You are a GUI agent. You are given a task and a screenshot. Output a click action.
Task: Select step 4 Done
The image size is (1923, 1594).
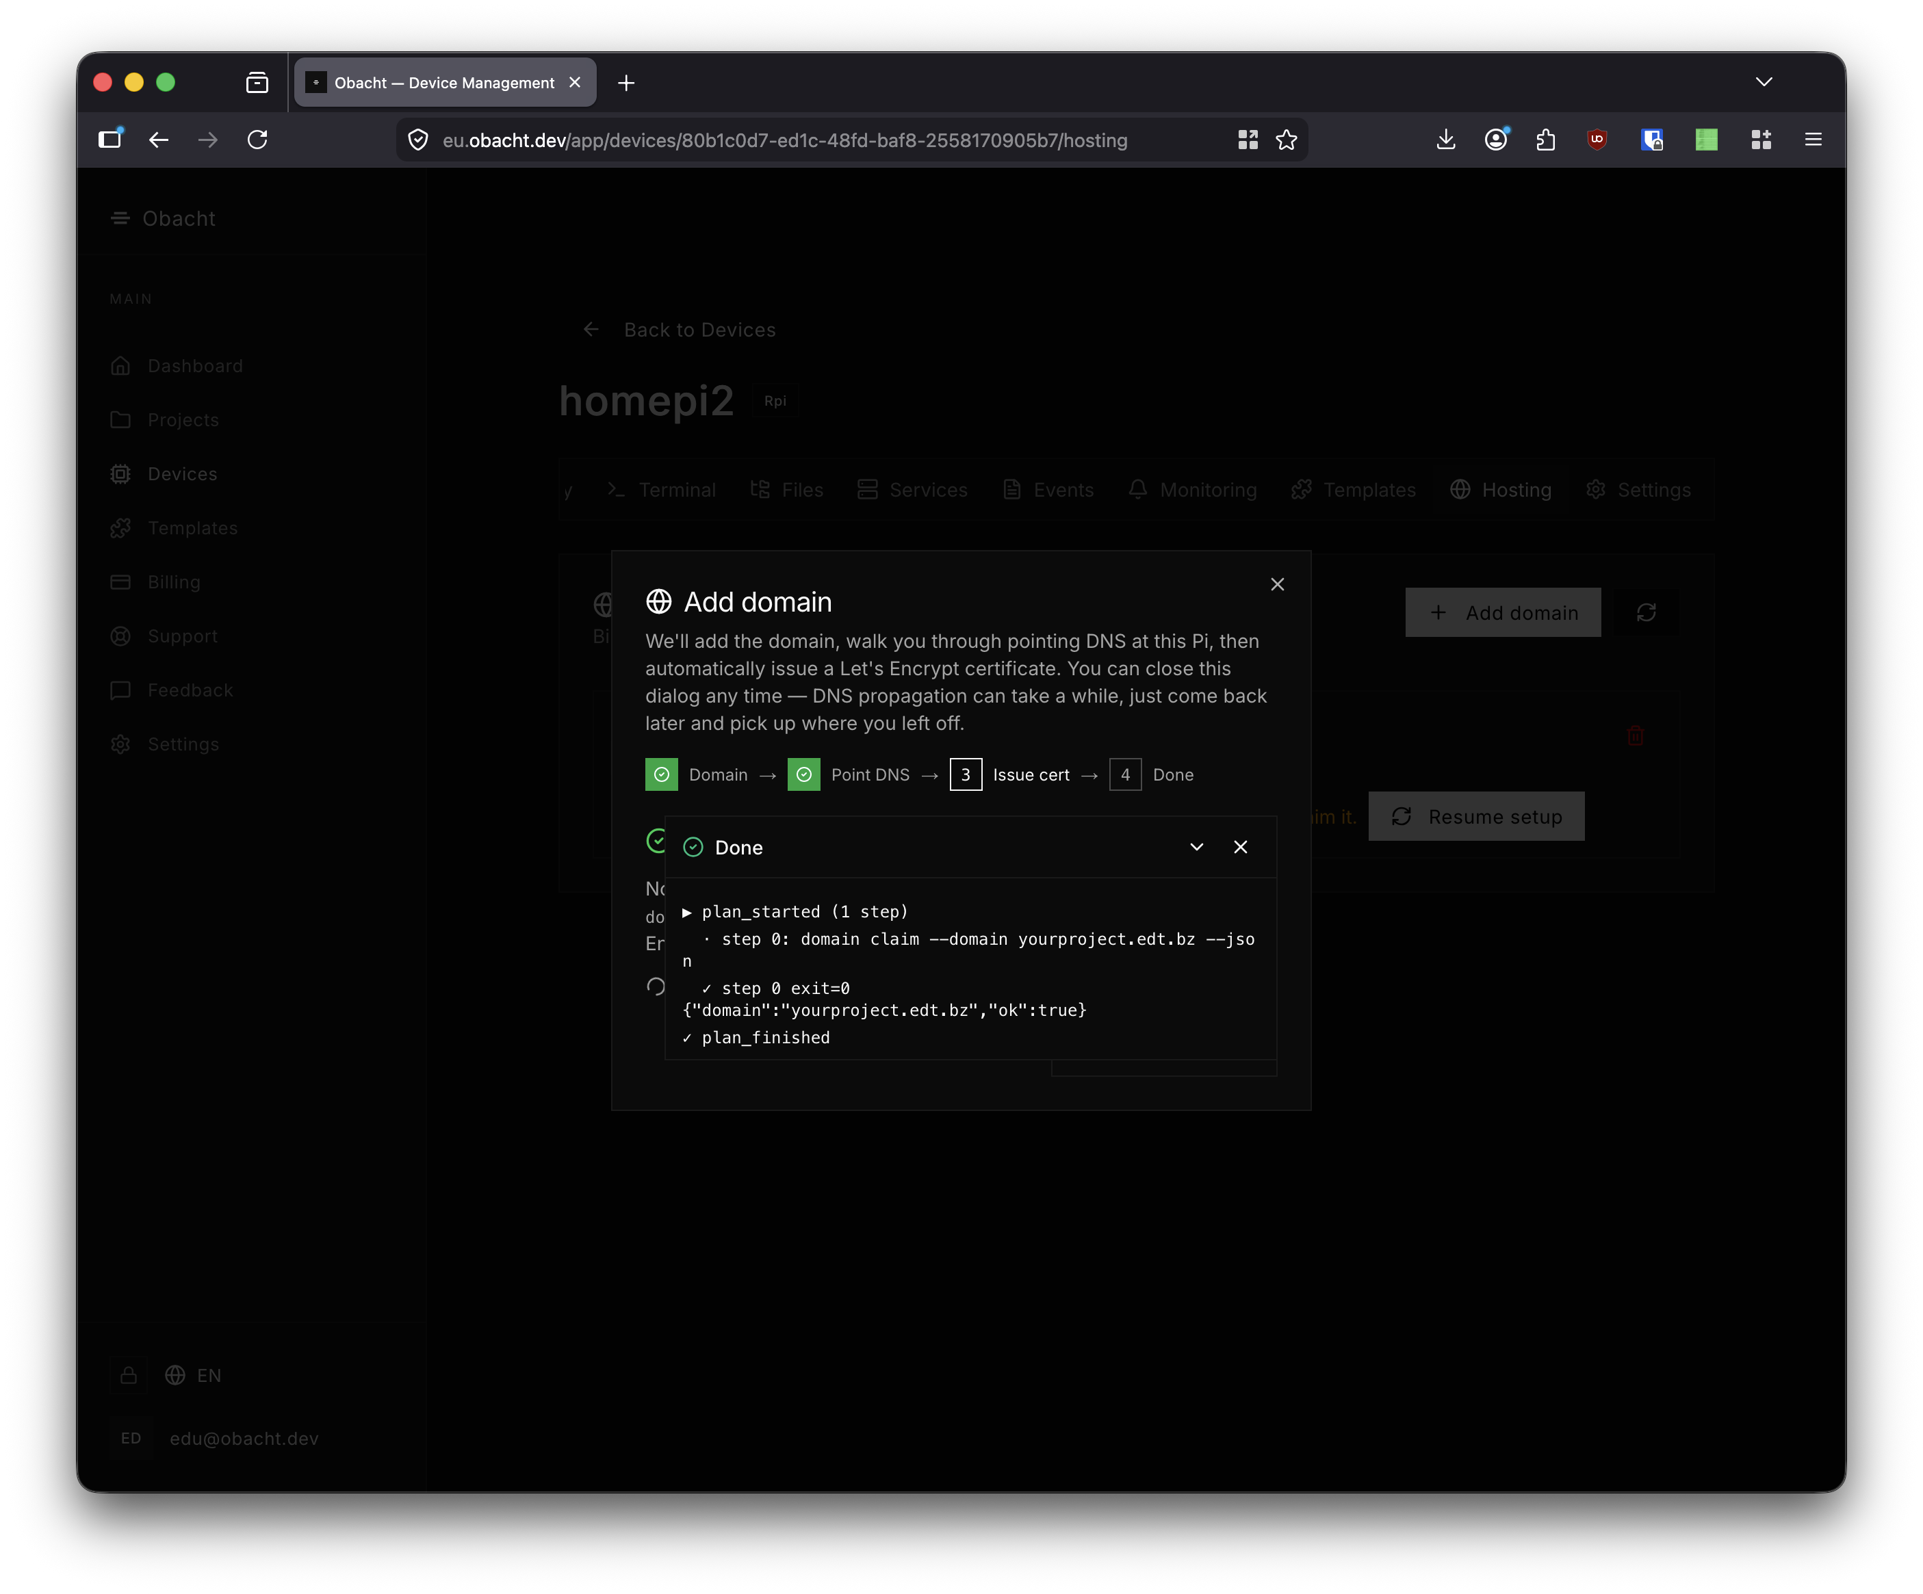click(x=1151, y=774)
